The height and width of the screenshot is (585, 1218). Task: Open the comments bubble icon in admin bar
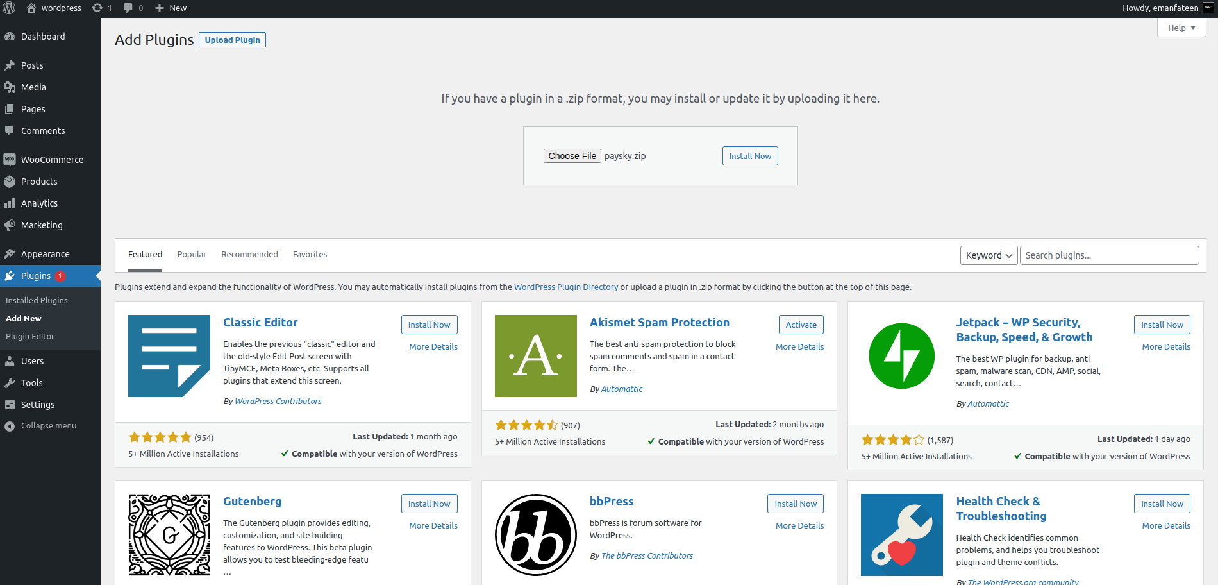[x=128, y=8]
